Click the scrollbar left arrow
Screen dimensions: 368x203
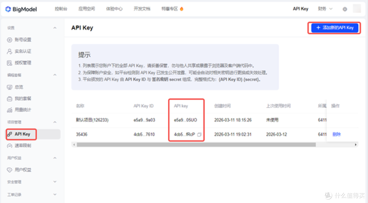[x=74, y=145]
